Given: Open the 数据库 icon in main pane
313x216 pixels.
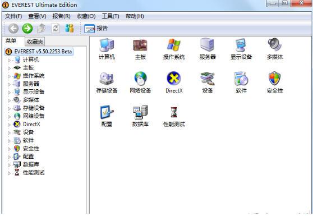Looking at the screenshot, I should click(140, 112).
